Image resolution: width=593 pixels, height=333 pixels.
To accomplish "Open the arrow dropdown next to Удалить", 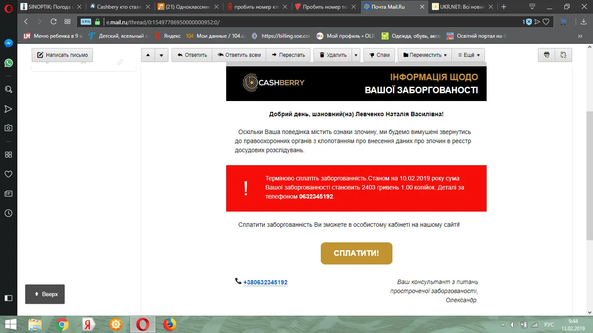I will tap(356, 55).
